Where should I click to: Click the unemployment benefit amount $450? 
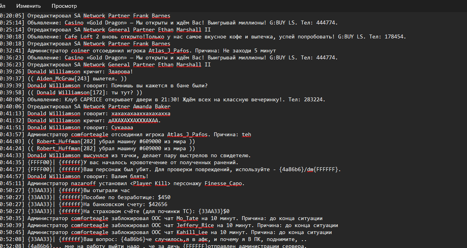click(x=164, y=198)
